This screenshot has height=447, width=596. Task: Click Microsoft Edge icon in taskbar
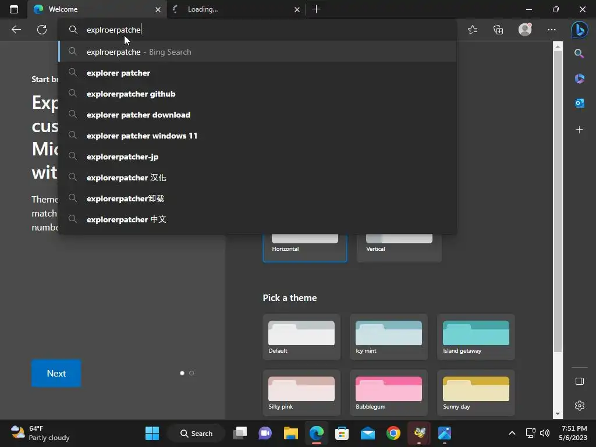pyautogui.click(x=316, y=433)
